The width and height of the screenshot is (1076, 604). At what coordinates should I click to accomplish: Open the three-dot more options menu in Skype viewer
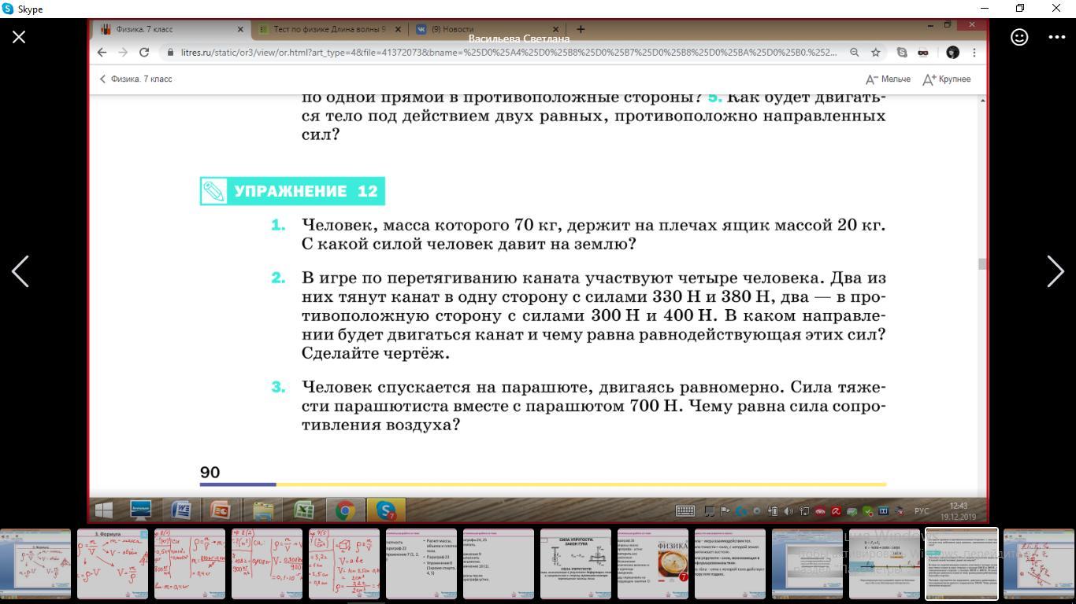1057,37
